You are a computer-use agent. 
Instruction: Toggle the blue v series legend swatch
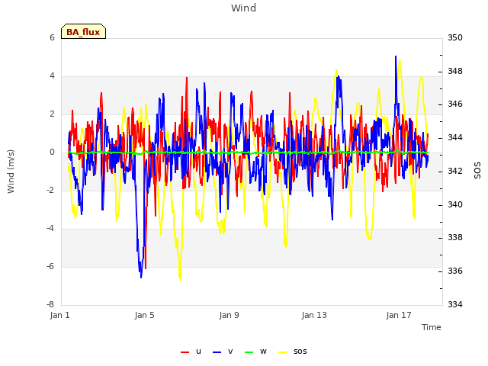[x=217, y=352]
